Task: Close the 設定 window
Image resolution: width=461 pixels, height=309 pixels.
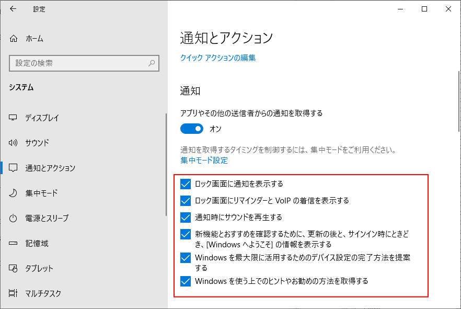Action: click(x=448, y=9)
